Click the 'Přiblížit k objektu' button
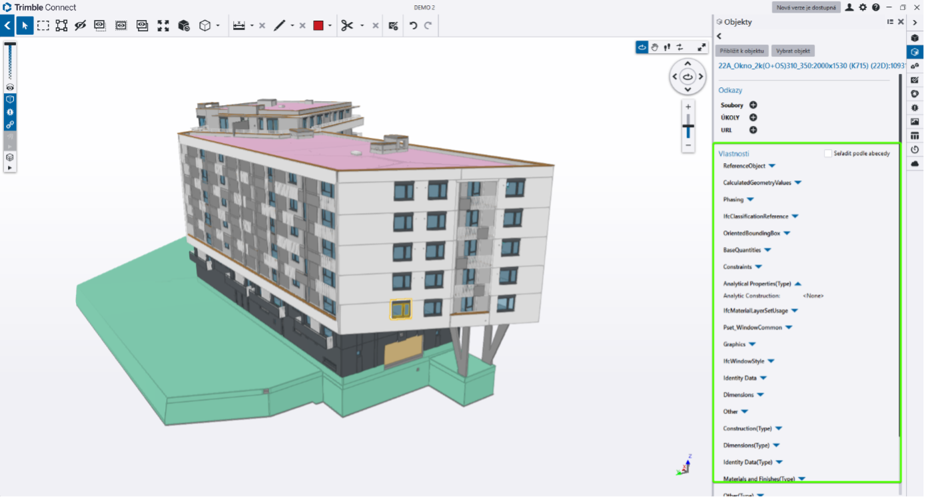Screen dimensions: 926x498 741,51
